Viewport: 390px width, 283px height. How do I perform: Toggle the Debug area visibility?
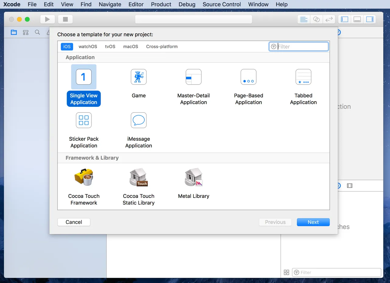(x=357, y=19)
